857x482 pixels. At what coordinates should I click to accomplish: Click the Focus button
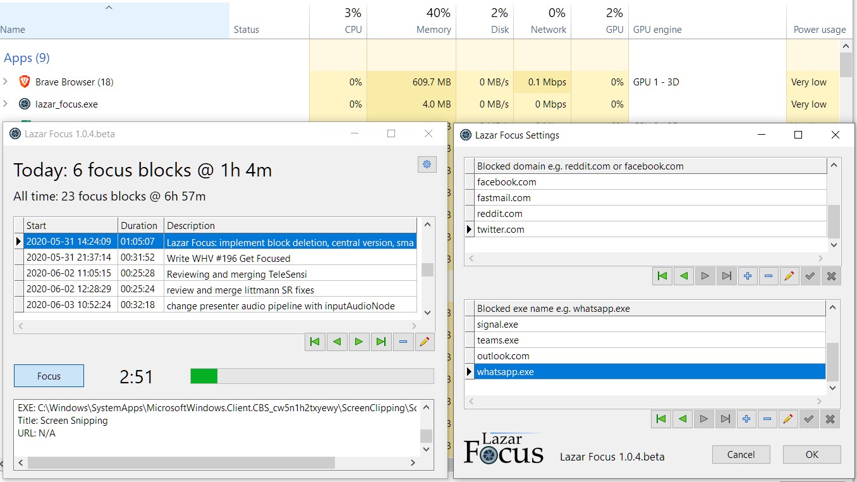click(x=49, y=376)
